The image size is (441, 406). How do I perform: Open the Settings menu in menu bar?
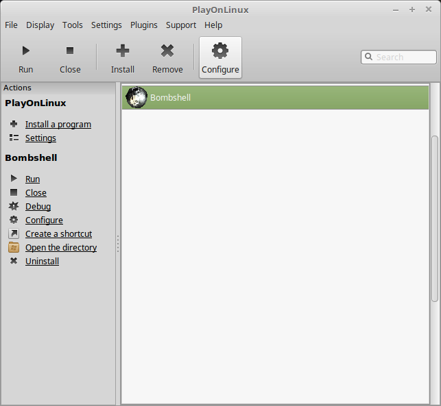point(106,25)
